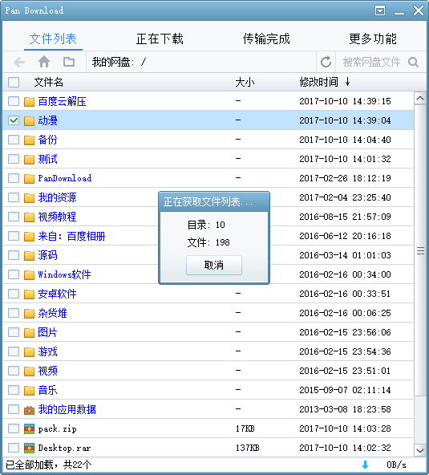
Task: Click the vertical scrollbar thumb grip
Action: tap(420, 251)
